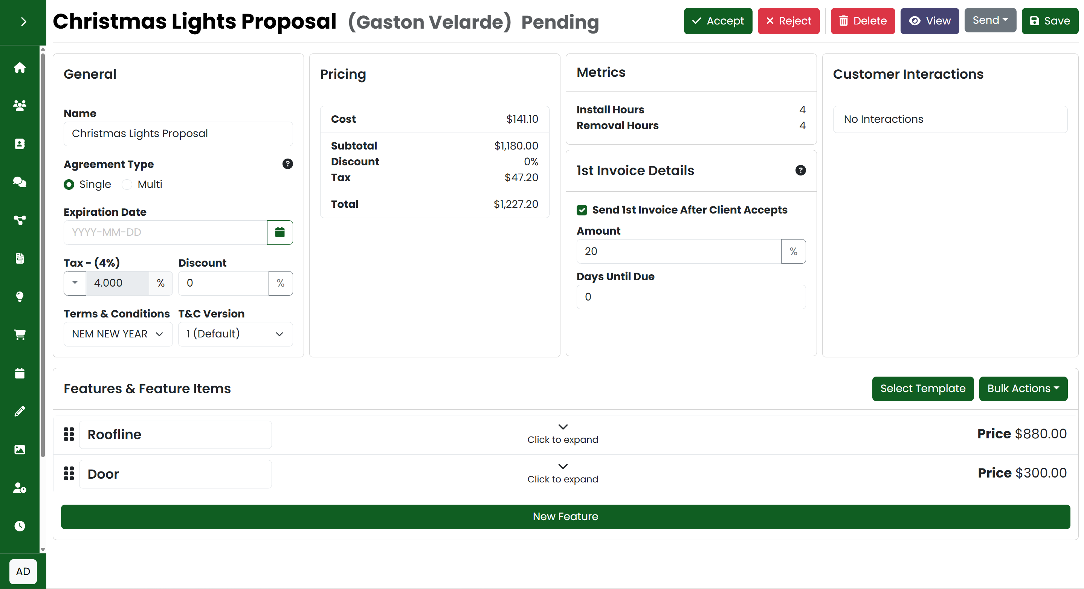Select Single agreement type
The width and height of the screenshot is (1084, 589).
(69, 185)
